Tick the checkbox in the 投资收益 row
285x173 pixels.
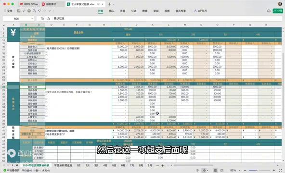coord(46,52)
